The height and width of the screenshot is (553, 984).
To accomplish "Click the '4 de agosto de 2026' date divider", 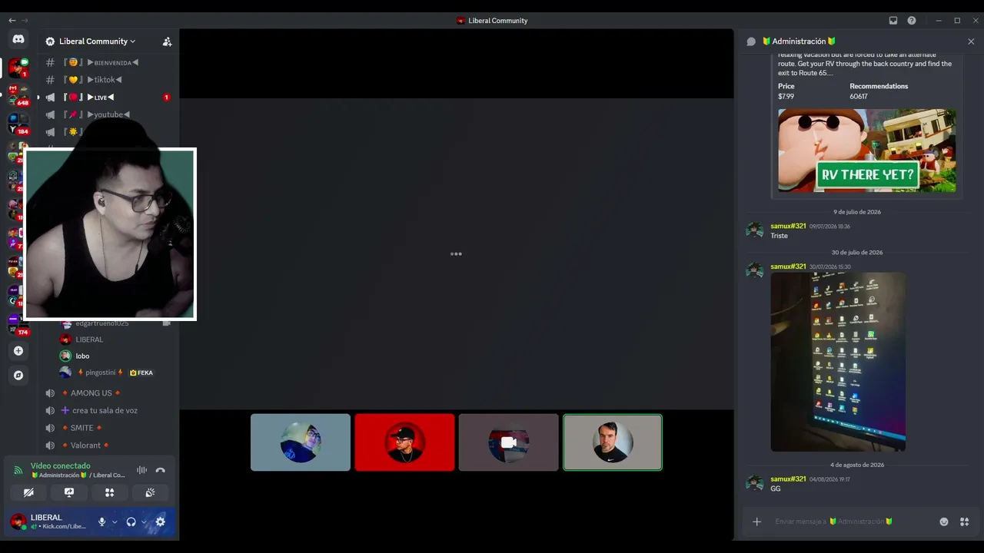I will click(857, 465).
